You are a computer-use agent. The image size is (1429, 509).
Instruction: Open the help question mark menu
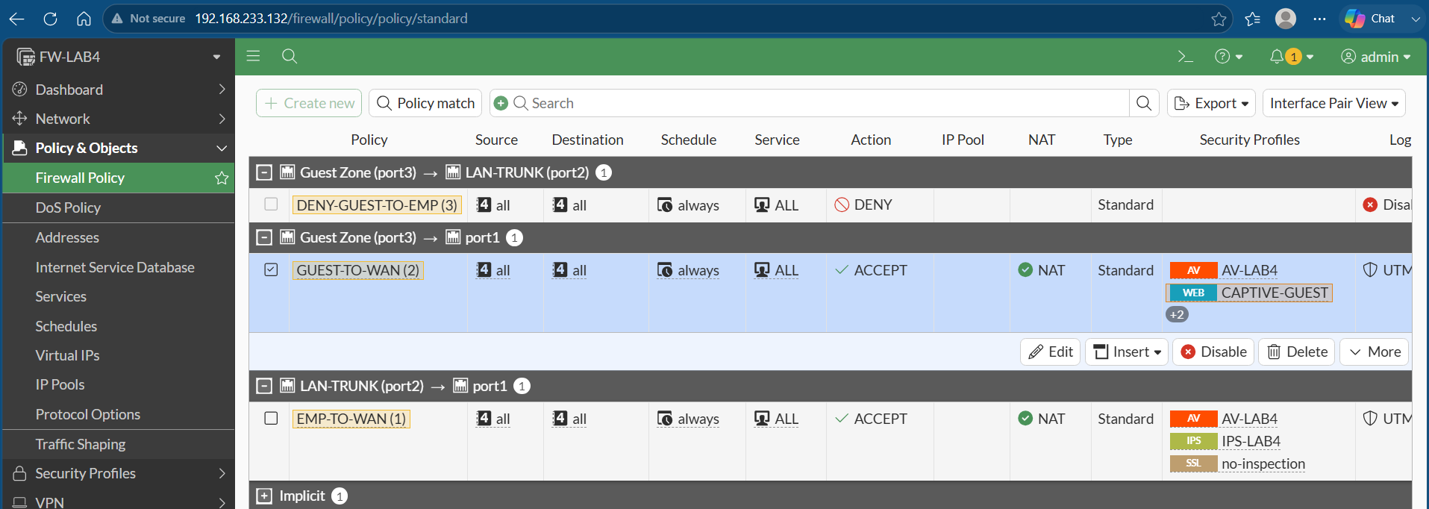tap(1228, 57)
